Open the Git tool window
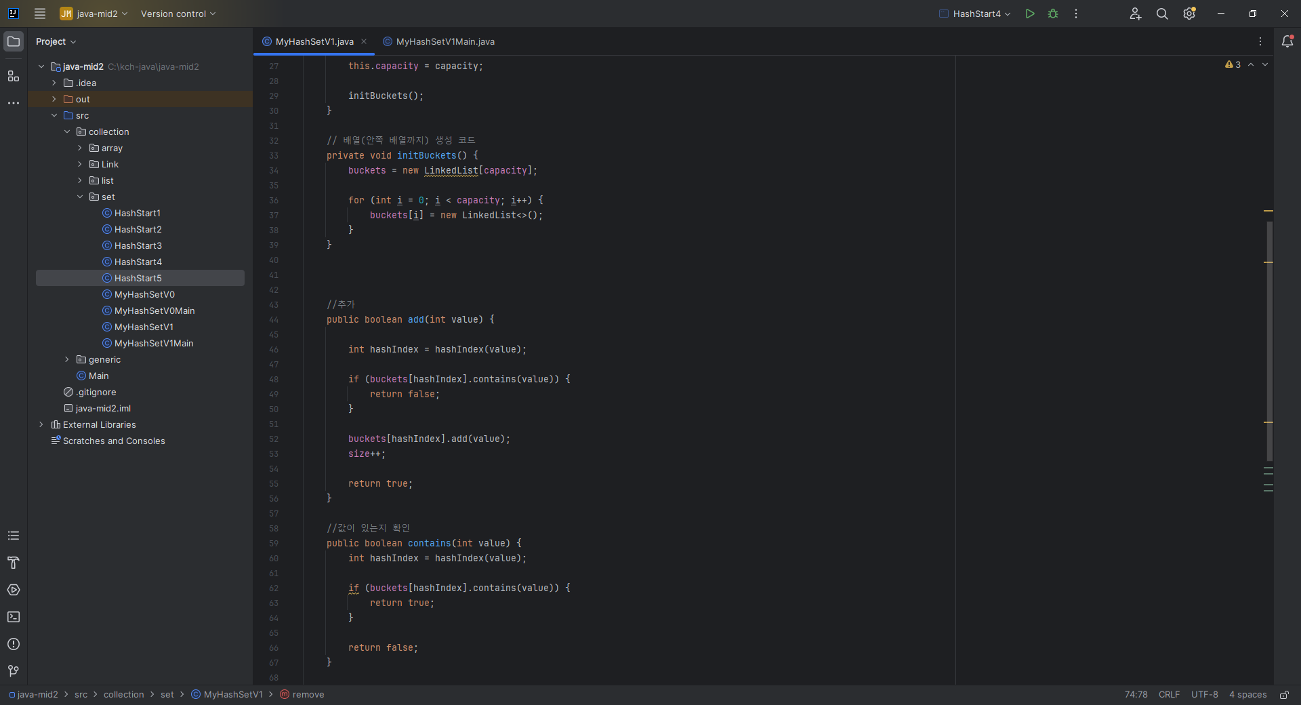1301x705 pixels. pyautogui.click(x=14, y=671)
